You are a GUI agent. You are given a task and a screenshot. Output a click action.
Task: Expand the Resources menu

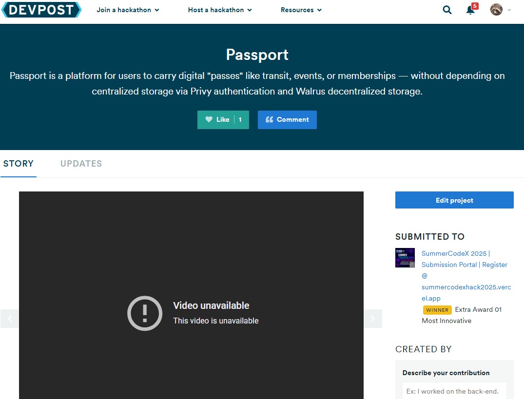point(301,10)
